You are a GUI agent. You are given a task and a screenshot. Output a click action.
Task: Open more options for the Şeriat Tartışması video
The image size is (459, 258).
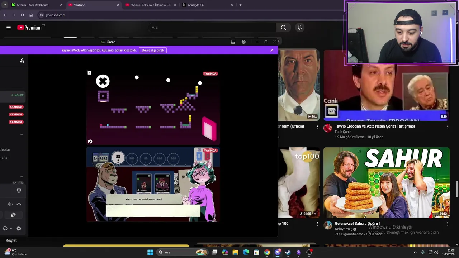pos(448,126)
